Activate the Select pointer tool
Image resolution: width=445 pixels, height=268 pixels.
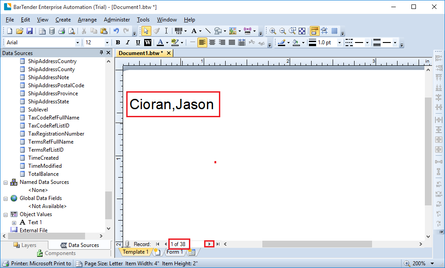(x=146, y=31)
